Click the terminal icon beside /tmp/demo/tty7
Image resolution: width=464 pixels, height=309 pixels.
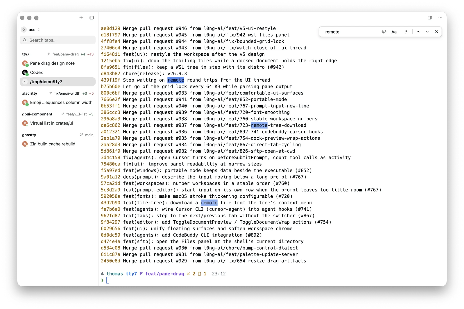click(x=25, y=82)
